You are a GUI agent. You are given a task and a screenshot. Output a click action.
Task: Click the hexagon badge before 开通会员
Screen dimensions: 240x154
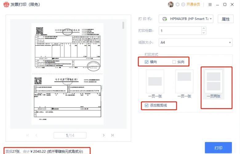click(x=183, y=4)
